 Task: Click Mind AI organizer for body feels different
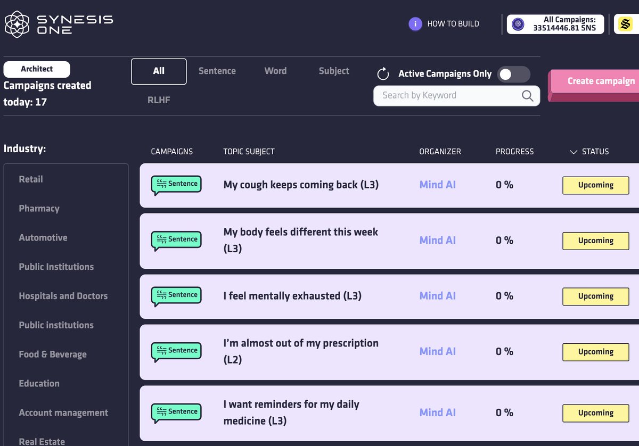tap(438, 240)
